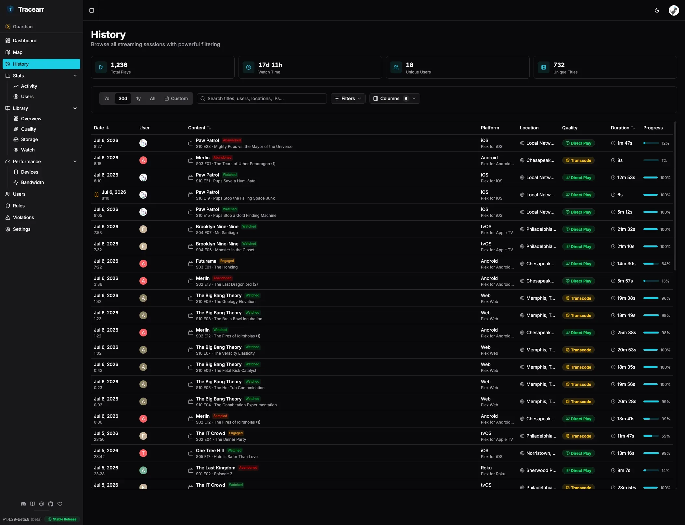Image resolution: width=685 pixels, height=525 pixels.
Task: Open the user profile avatar menu
Action: click(674, 10)
